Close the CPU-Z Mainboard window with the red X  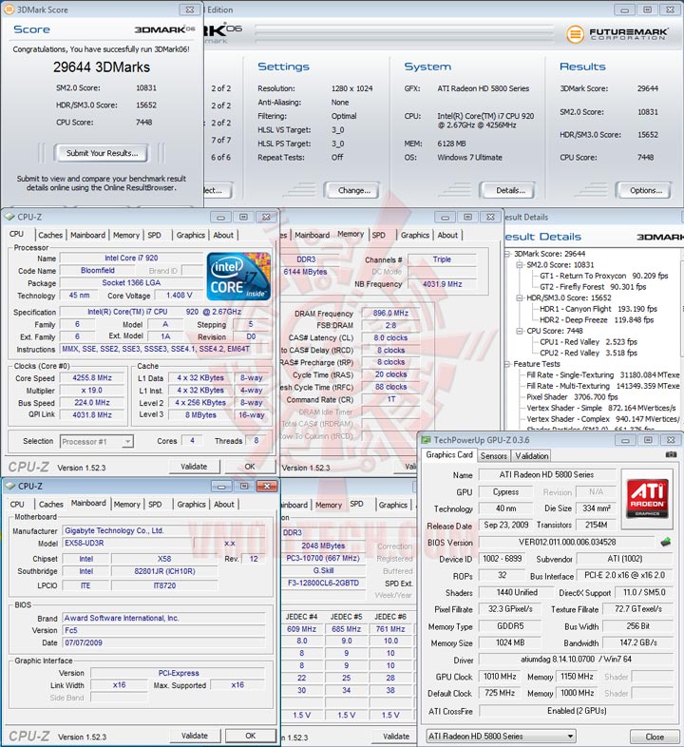tap(267, 486)
